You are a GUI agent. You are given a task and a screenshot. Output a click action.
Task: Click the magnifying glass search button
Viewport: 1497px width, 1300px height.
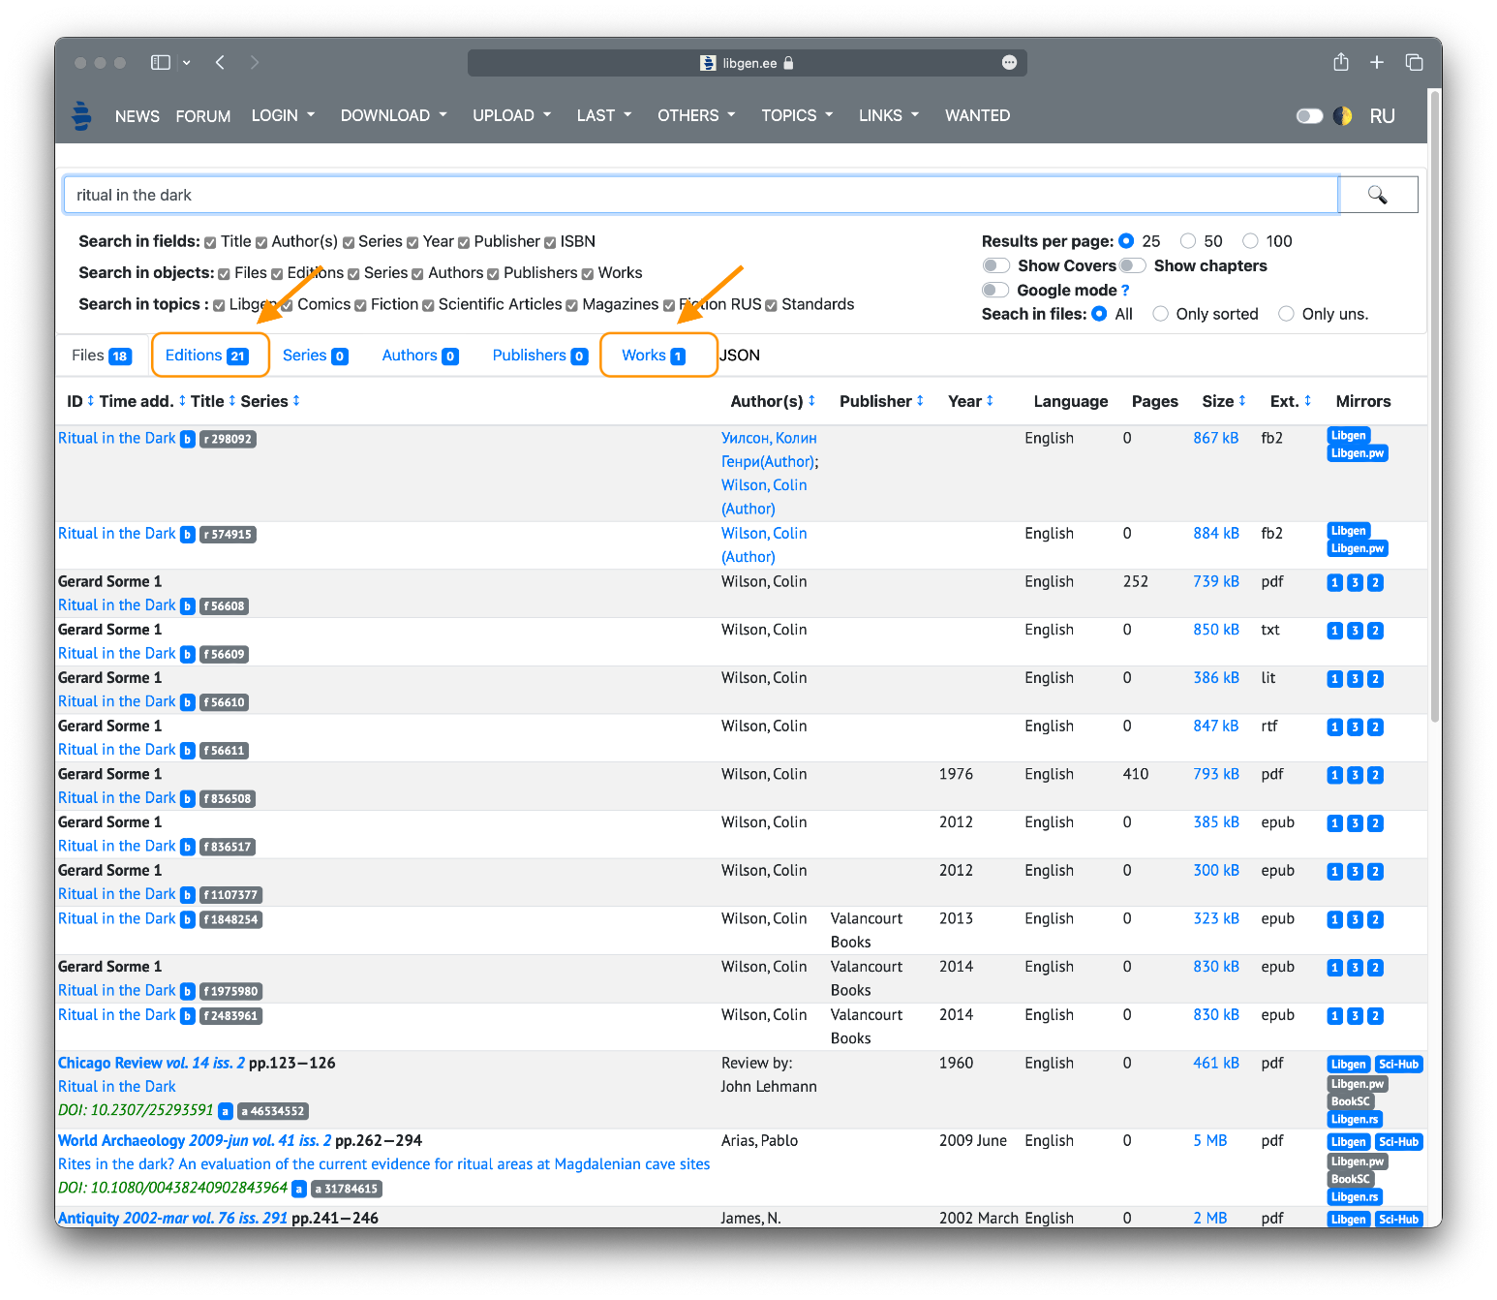point(1377,195)
